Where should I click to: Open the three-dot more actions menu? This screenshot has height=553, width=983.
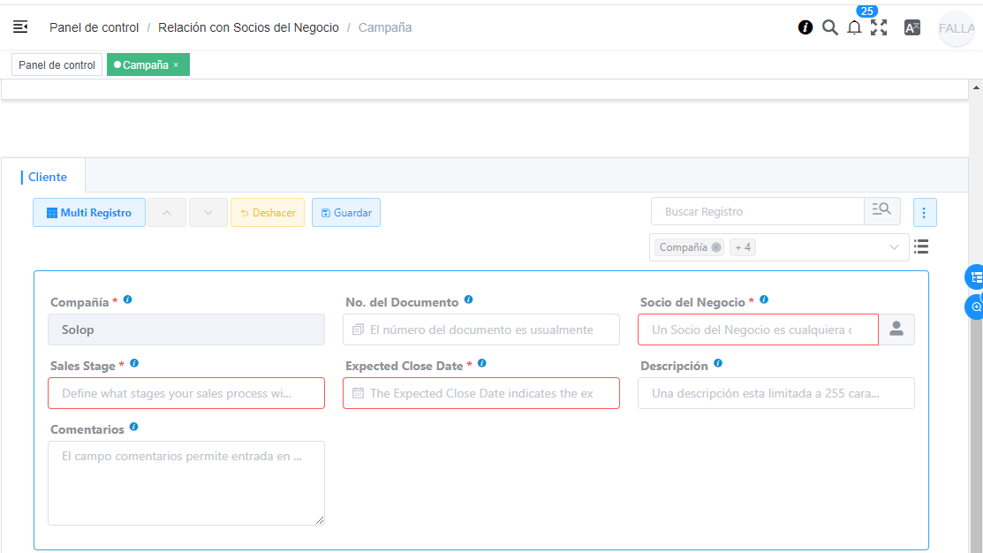[925, 213]
